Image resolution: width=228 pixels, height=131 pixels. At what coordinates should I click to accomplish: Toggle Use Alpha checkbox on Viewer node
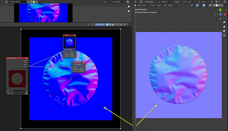click(x=65, y=49)
